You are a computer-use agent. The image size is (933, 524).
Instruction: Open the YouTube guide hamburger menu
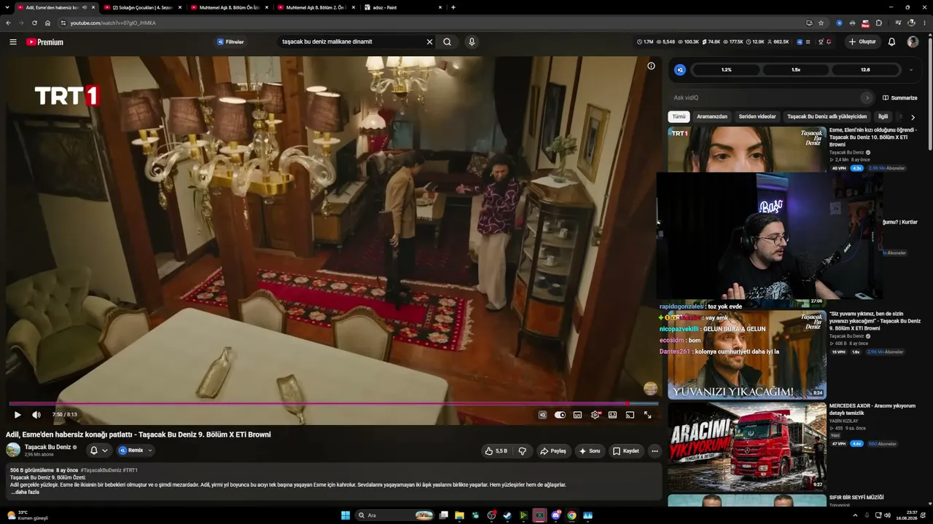[13, 42]
